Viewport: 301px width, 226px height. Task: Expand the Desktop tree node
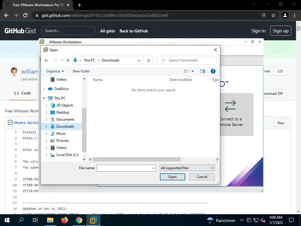(46, 112)
